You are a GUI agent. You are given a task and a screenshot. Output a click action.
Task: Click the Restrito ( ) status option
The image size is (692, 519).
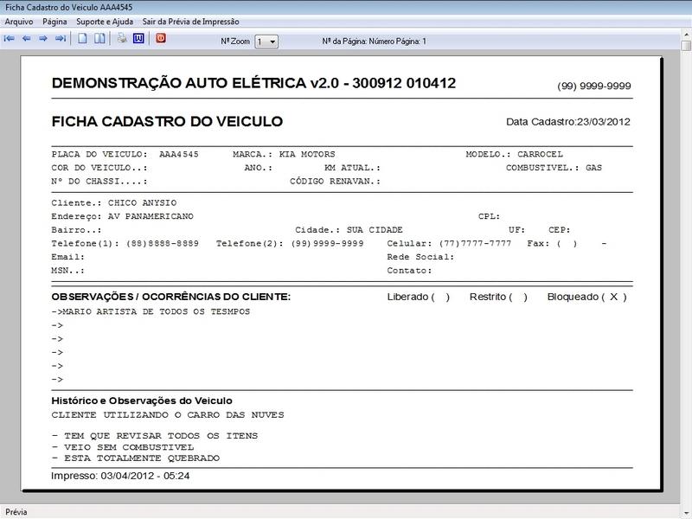tap(498, 297)
